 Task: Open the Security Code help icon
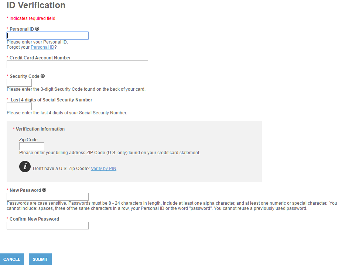pyautogui.click(x=43, y=76)
